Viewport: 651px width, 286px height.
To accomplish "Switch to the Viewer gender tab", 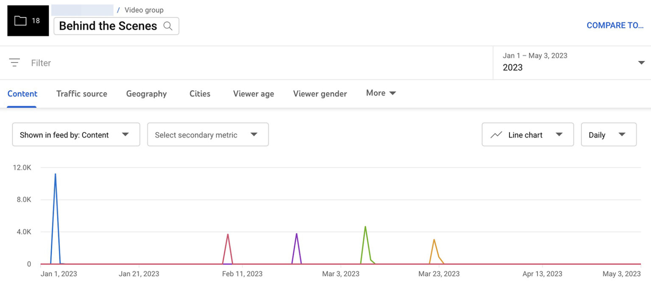I will [x=320, y=93].
